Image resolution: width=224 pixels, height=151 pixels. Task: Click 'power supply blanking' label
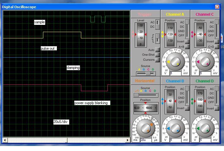pyautogui.click(x=92, y=103)
